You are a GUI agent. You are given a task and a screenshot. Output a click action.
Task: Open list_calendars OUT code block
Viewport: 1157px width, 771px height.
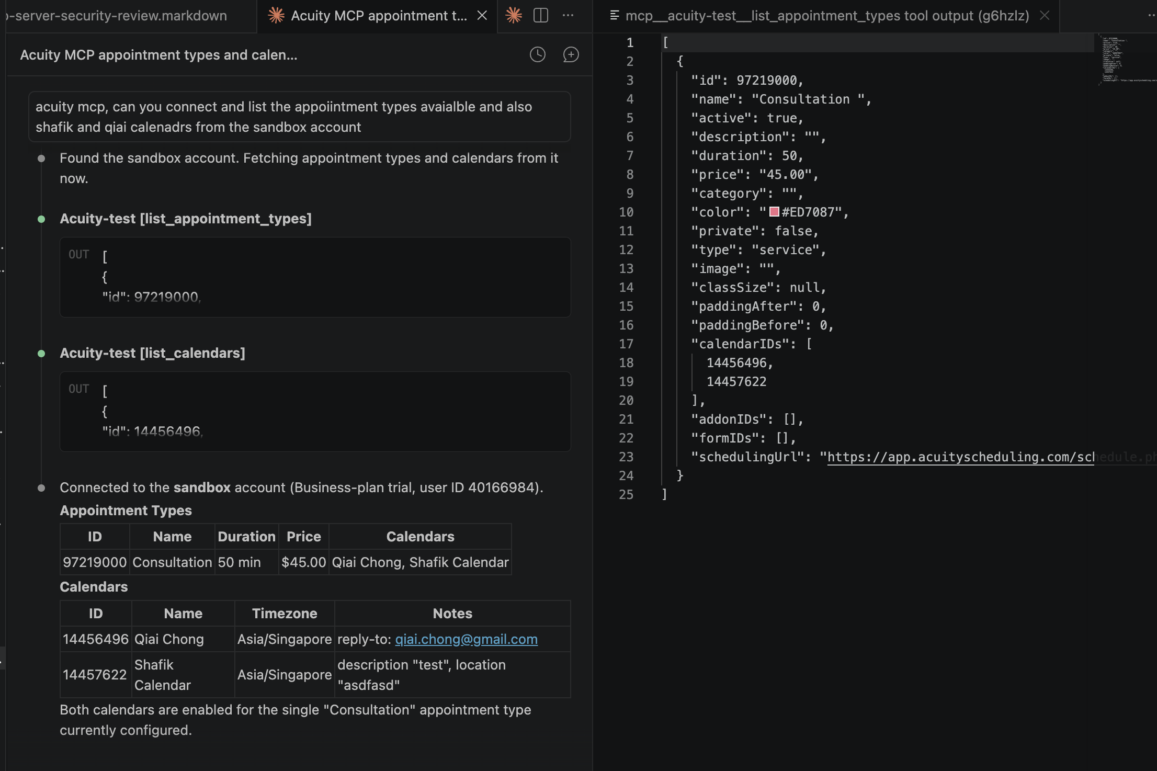[315, 412]
